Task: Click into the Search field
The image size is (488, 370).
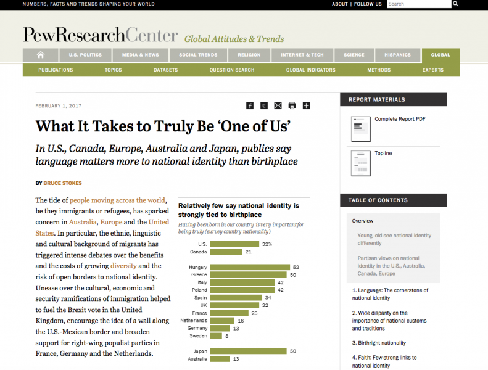Action: pyautogui.click(x=419, y=4)
